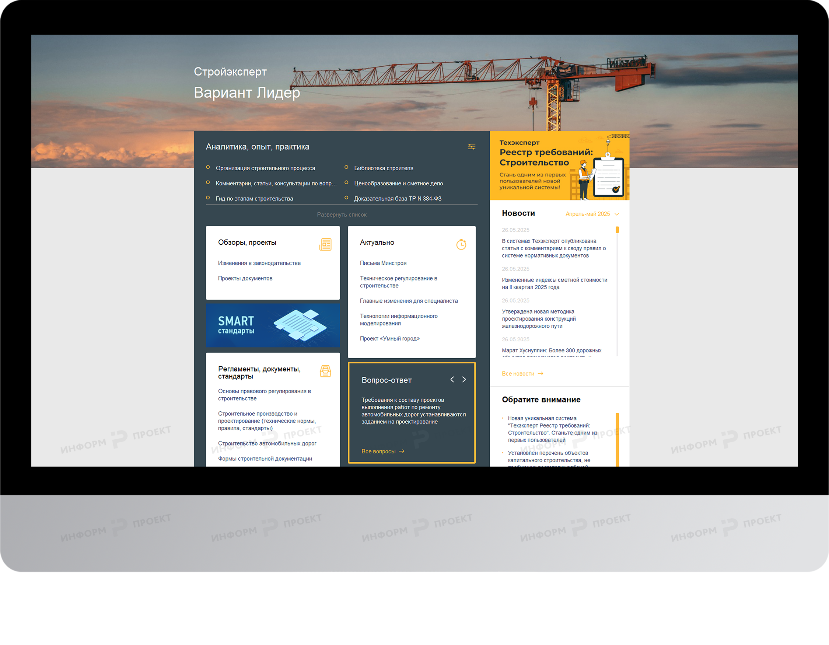Click the Вопрос-ответ heading
The image size is (829, 645).
386,380
